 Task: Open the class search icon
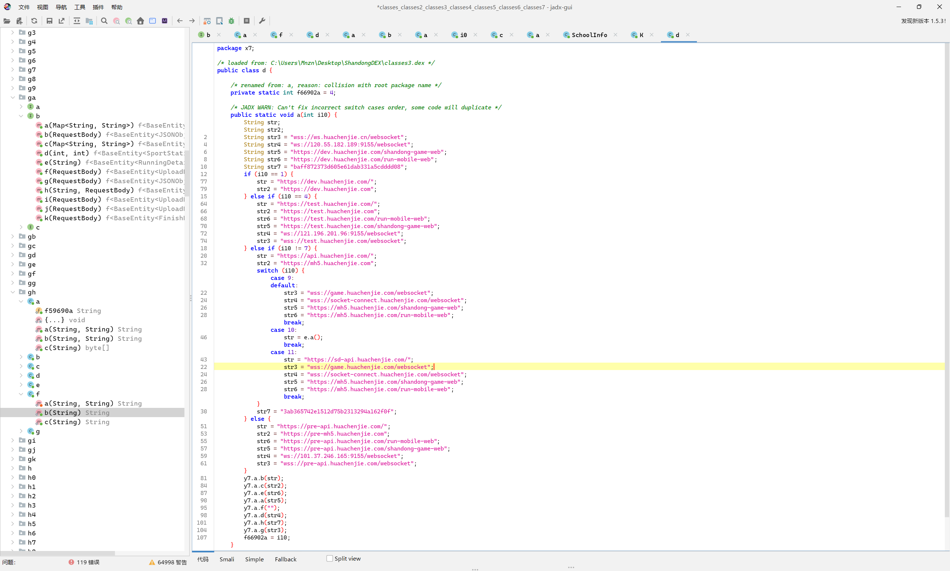(x=116, y=21)
